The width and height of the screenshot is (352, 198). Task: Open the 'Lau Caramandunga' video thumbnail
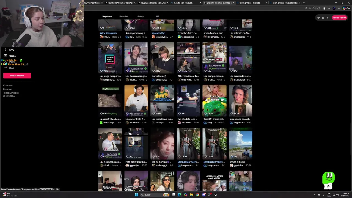click(136, 57)
